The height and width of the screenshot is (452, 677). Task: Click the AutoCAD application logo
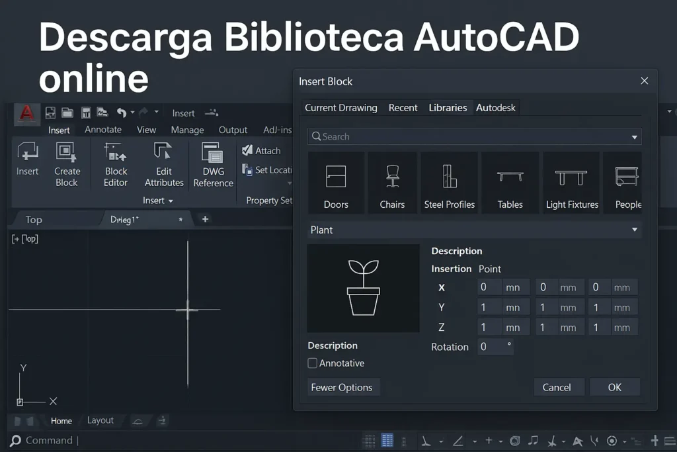click(x=26, y=113)
